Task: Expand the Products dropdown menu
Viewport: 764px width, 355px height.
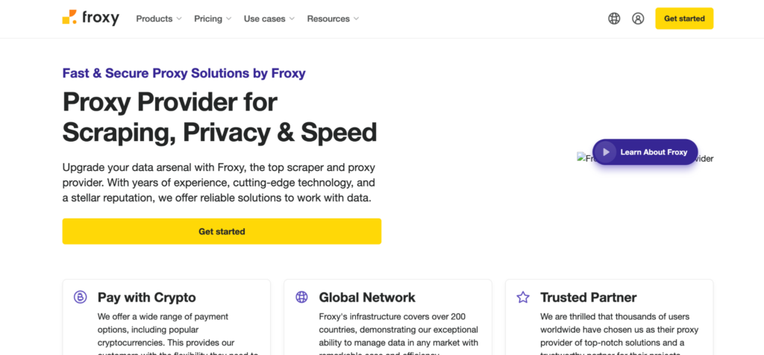Action: coord(159,19)
